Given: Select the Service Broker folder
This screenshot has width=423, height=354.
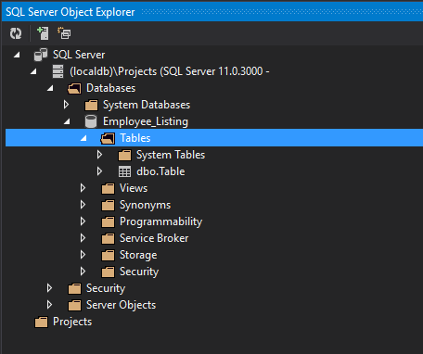Looking at the screenshot, I should [154, 238].
